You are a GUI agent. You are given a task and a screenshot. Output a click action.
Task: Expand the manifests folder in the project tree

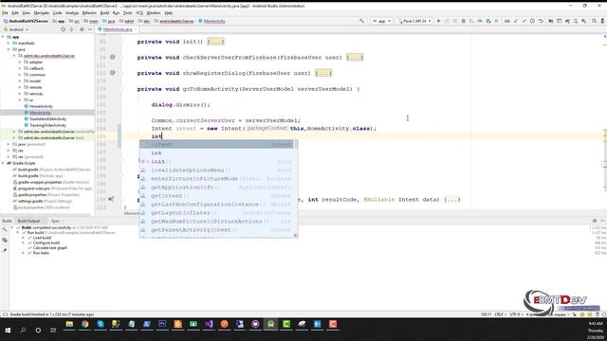point(9,43)
